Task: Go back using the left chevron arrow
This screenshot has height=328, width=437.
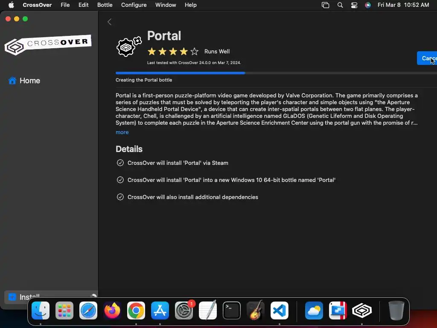Action: pyautogui.click(x=110, y=22)
